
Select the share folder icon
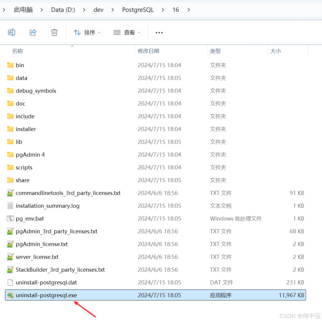pyautogui.click(x=10, y=180)
